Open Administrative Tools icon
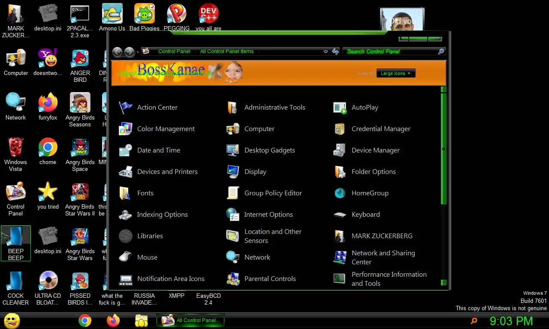The height and width of the screenshot is (329, 549). 232,107
